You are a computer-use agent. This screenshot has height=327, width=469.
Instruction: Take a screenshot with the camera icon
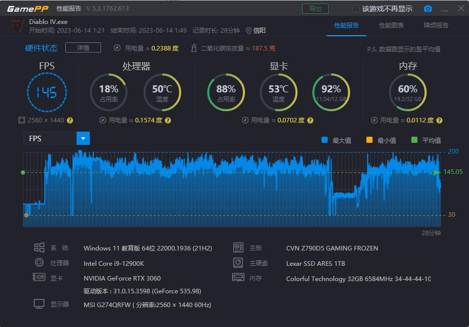coord(428,8)
